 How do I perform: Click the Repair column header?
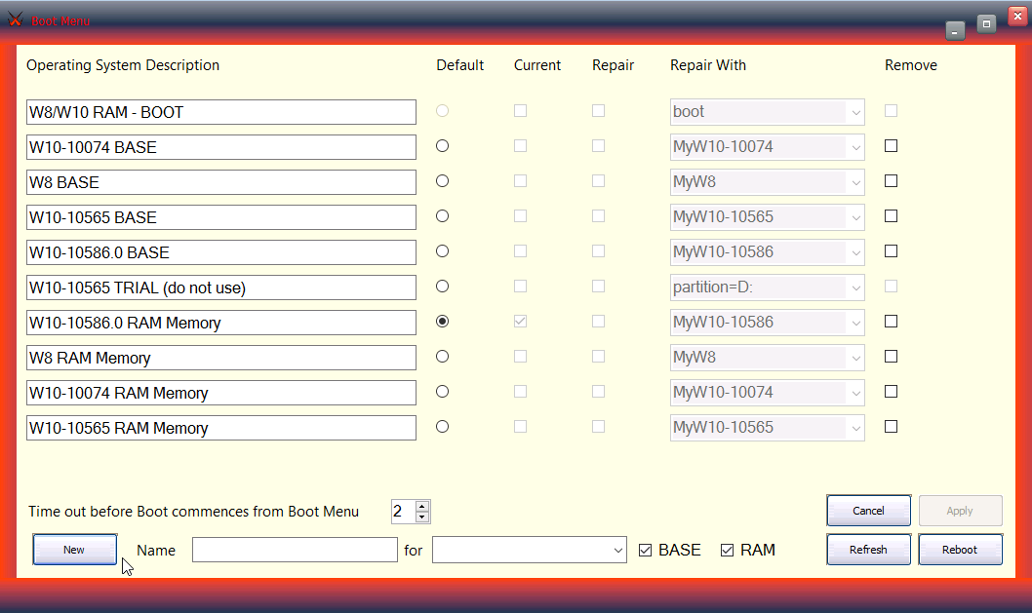click(x=614, y=65)
